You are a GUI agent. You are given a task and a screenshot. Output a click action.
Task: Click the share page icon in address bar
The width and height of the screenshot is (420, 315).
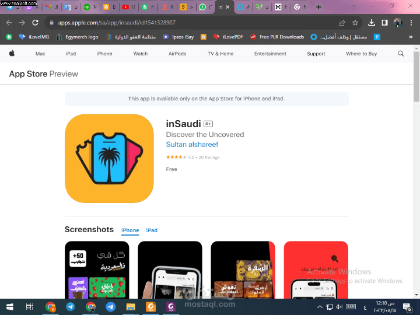click(342, 23)
